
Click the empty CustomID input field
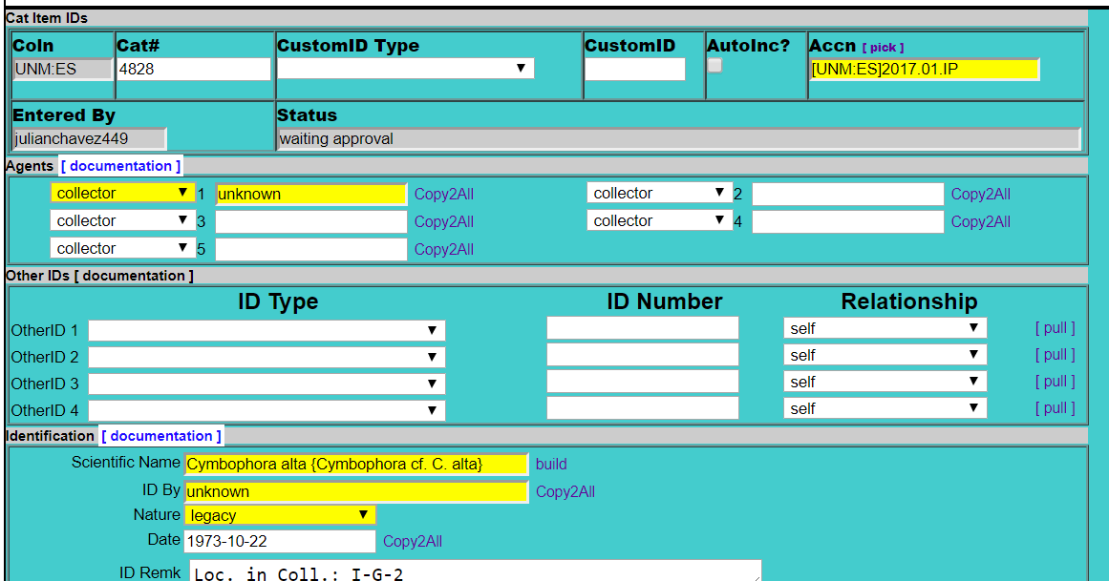pyautogui.click(x=635, y=70)
